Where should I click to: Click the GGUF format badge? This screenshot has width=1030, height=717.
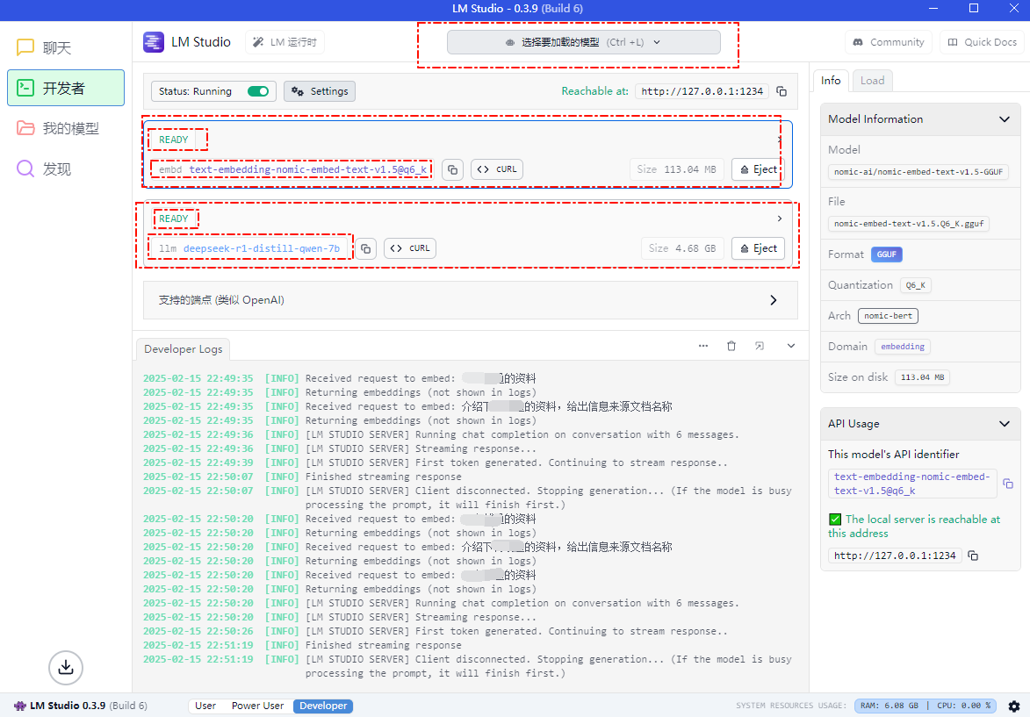tap(887, 255)
